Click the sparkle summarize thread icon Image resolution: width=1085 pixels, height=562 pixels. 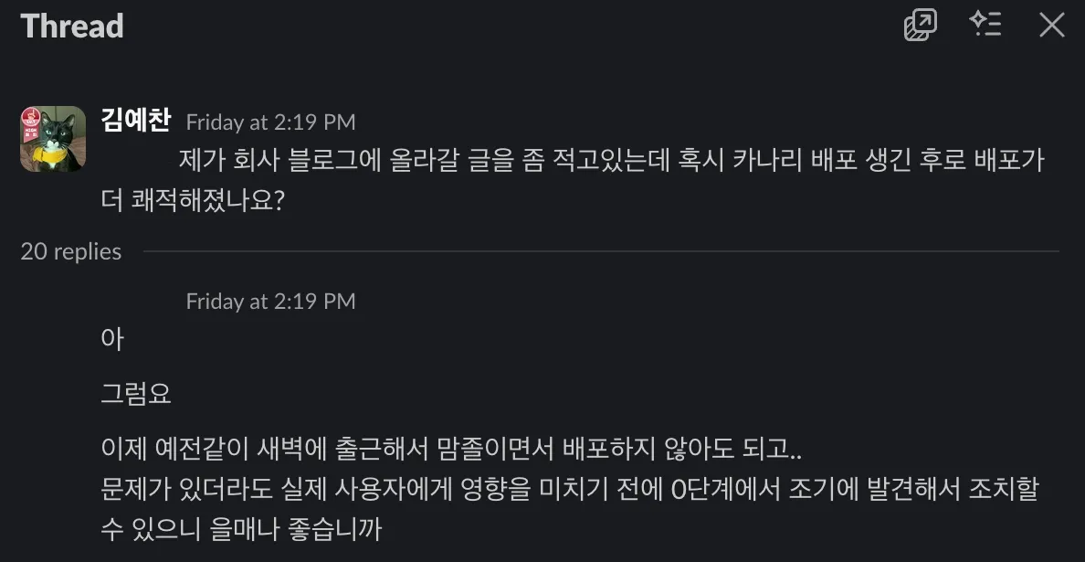click(x=985, y=25)
